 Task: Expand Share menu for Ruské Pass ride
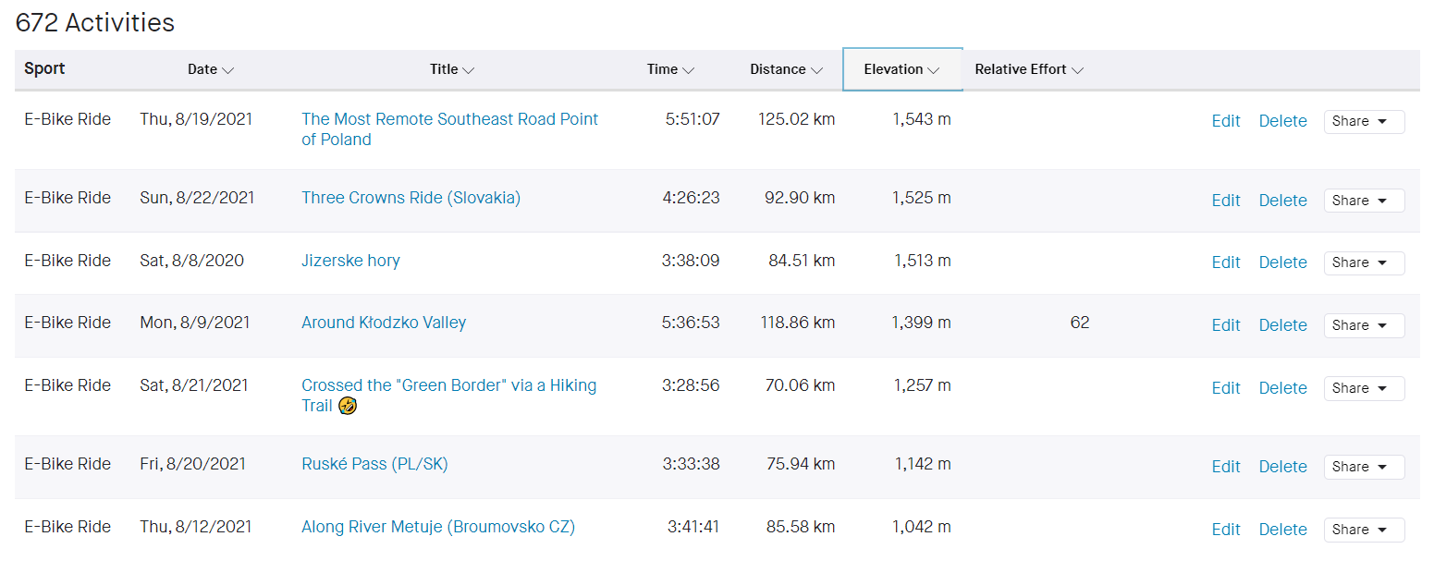click(1364, 467)
